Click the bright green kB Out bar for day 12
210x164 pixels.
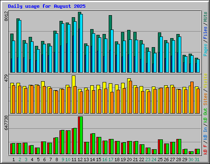81,135
